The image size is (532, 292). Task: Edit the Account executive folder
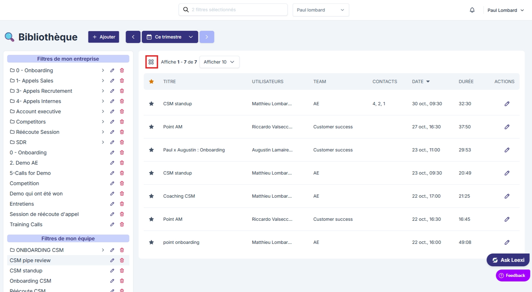(112, 111)
